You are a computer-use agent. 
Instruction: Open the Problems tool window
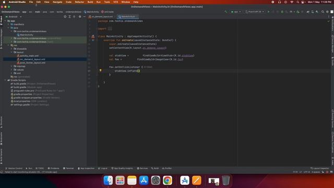tap(53, 168)
